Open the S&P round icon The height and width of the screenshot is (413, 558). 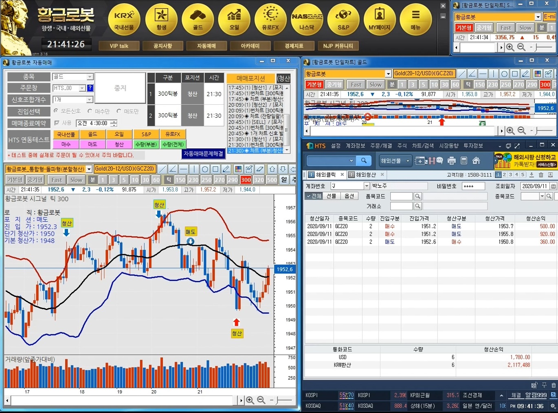click(x=343, y=19)
